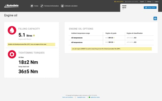162x101 pixels.
Task: Click the All temperatures cell in the 0W-30 row
Action: [77, 38]
